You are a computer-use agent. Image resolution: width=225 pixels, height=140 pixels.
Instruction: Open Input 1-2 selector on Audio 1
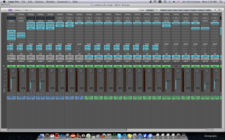(x=11, y=56)
